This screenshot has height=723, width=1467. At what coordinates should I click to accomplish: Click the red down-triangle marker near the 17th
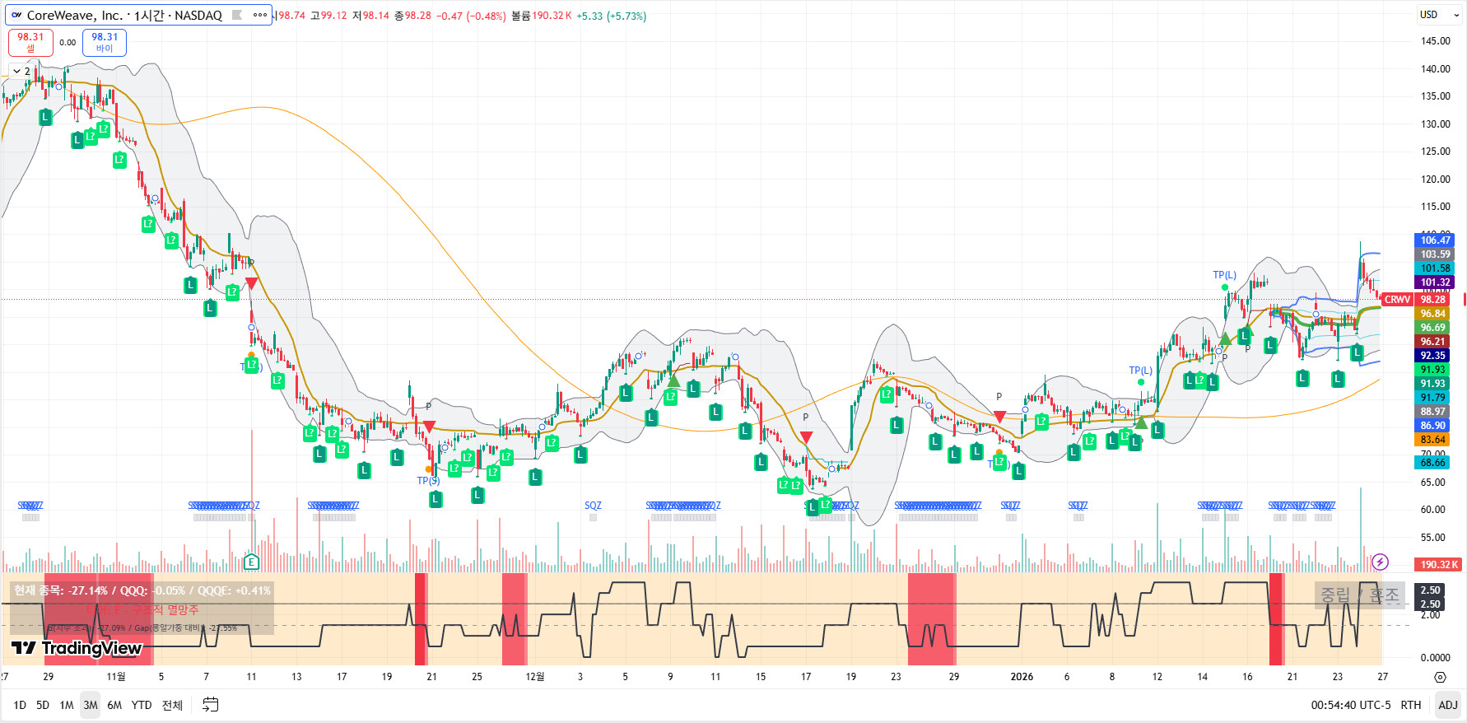pos(806,437)
